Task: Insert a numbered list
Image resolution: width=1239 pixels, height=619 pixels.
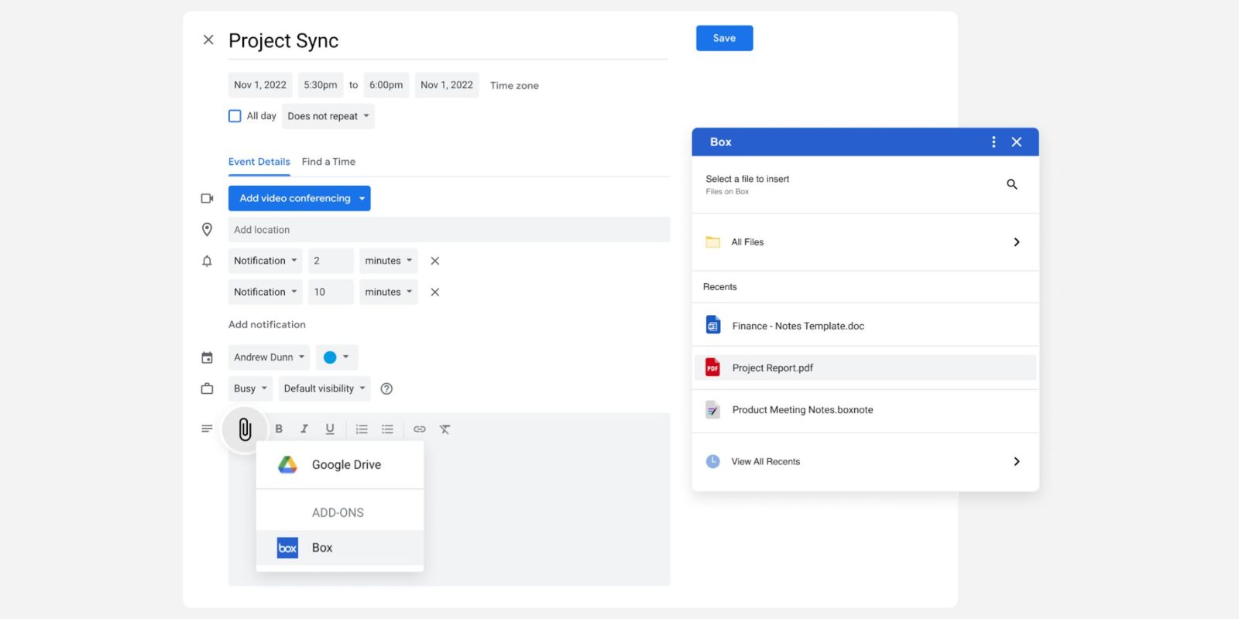Action: click(362, 429)
